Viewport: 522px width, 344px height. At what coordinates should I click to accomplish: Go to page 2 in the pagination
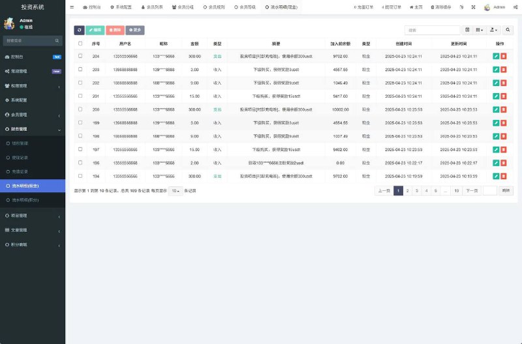click(x=407, y=191)
